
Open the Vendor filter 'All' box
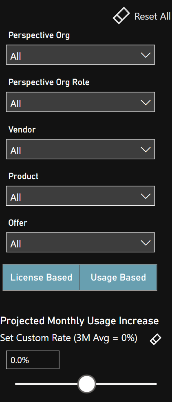pos(81,149)
